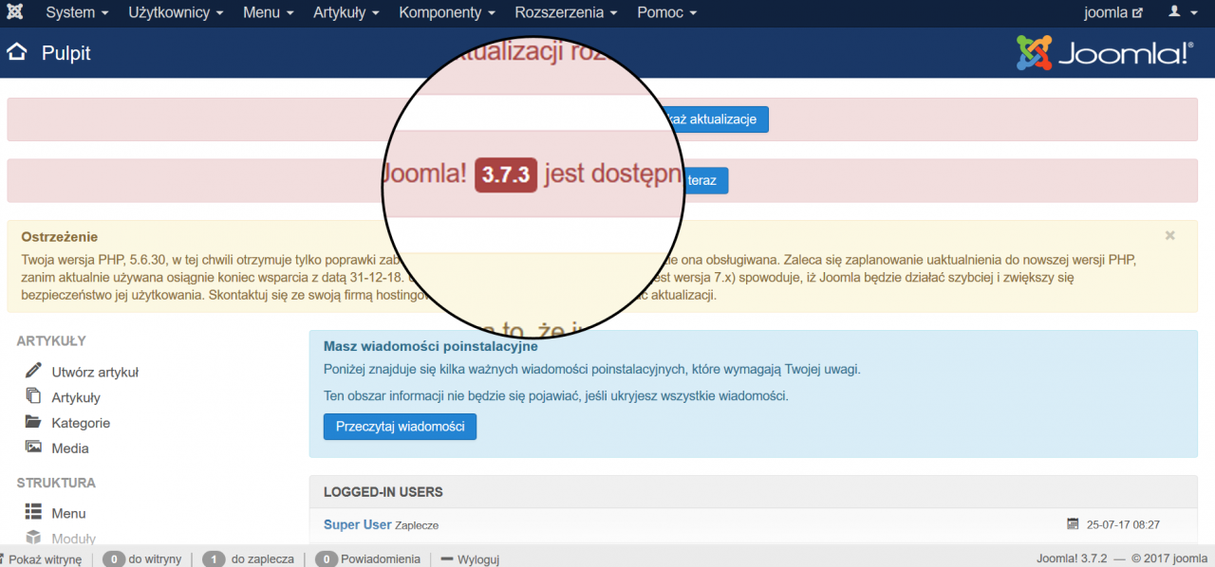Dismiss the Ostrzeżenie PHP warning
Image resolution: width=1215 pixels, height=567 pixels.
tap(1170, 235)
